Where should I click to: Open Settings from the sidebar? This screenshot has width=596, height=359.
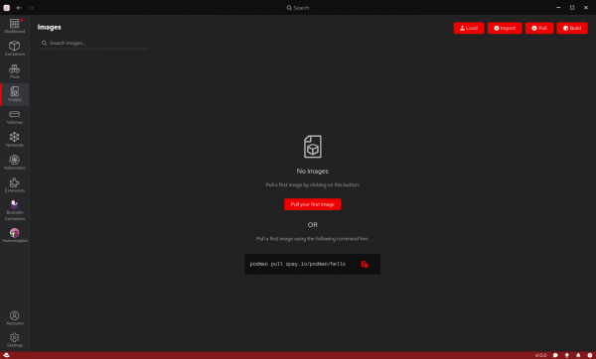(15, 340)
